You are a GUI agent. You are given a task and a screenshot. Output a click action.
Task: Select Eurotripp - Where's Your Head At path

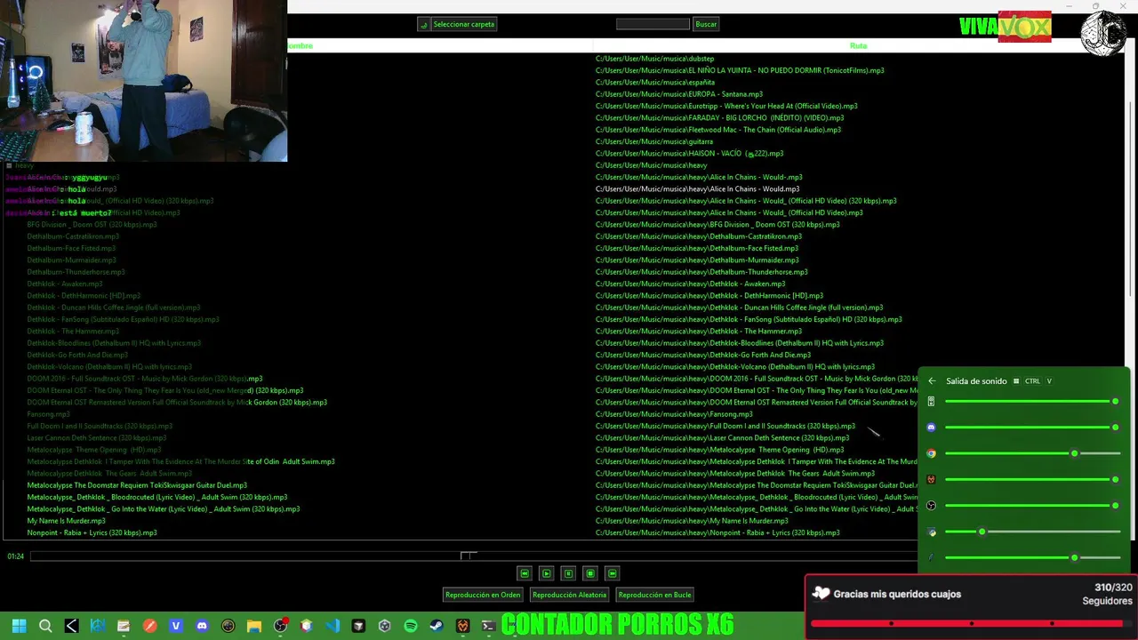point(726,106)
